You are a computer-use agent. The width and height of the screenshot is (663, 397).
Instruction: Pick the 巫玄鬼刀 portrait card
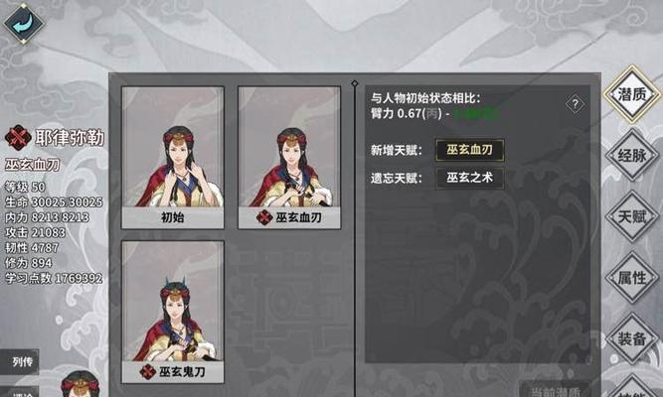(x=173, y=312)
